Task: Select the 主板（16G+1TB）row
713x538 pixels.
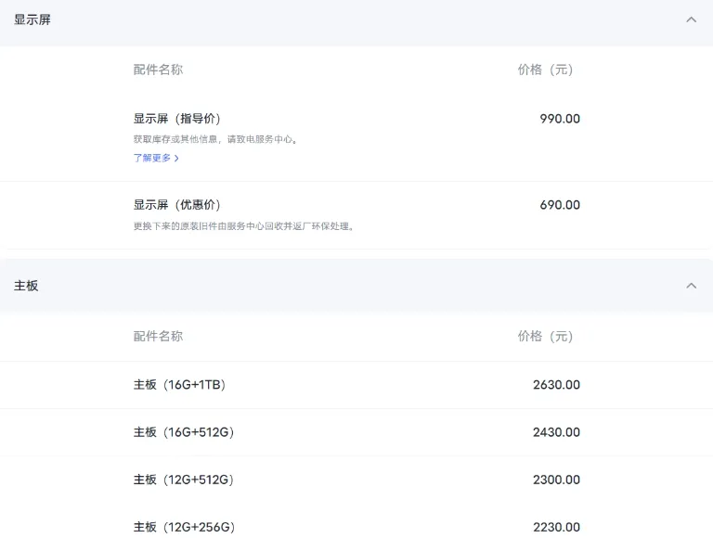Action: click(x=179, y=385)
